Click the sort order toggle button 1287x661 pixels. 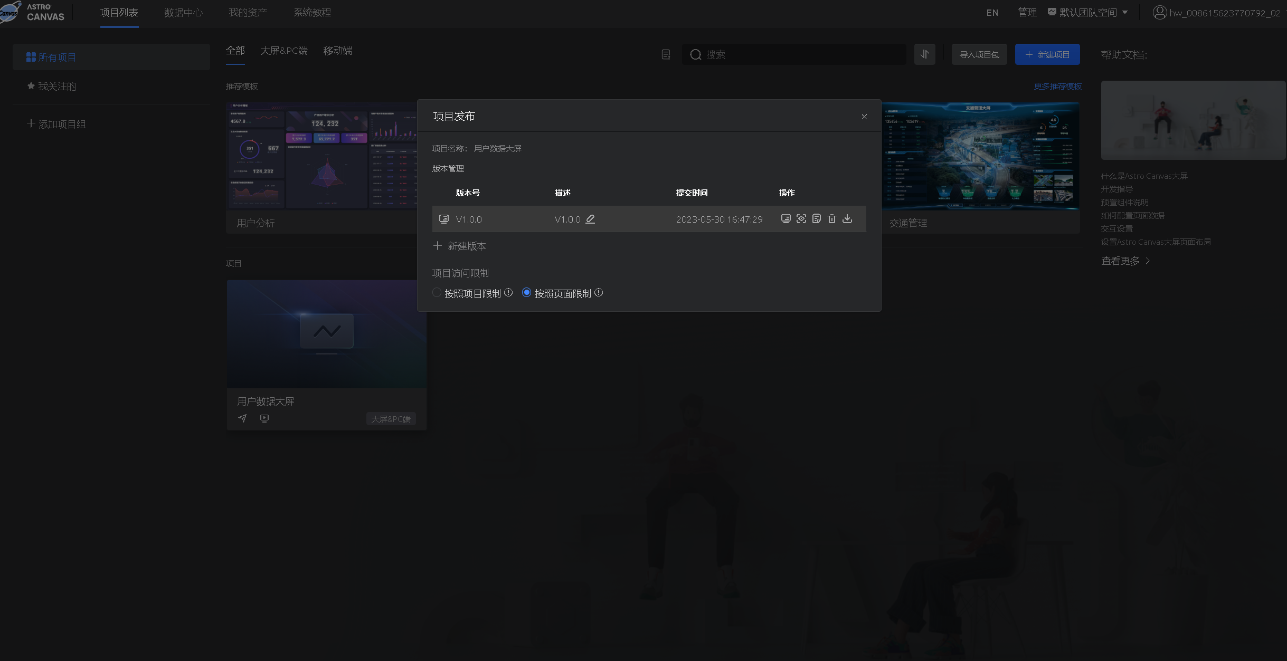(925, 54)
